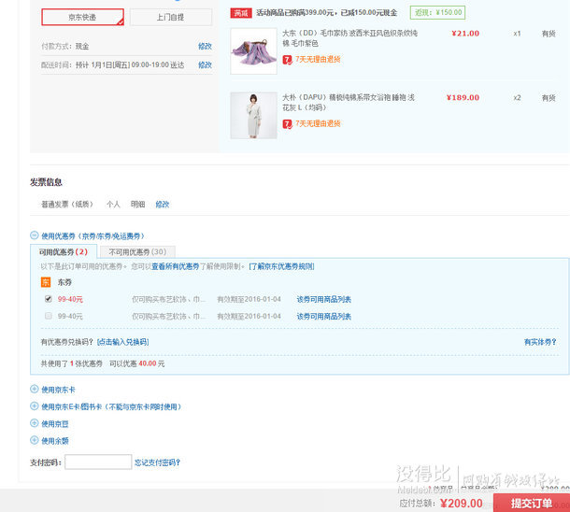Switch to 不可用优惠券 (30) tab
Image resolution: width=570 pixels, height=512 pixels.
[x=137, y=252]
